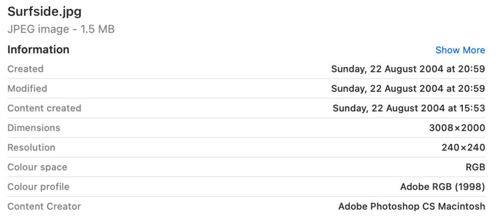The image size is (500, 219).
Task: Select the Modified row label
Action: (x=27, y=88)
